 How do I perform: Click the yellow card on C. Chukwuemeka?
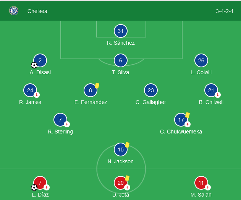coord(188,115)
